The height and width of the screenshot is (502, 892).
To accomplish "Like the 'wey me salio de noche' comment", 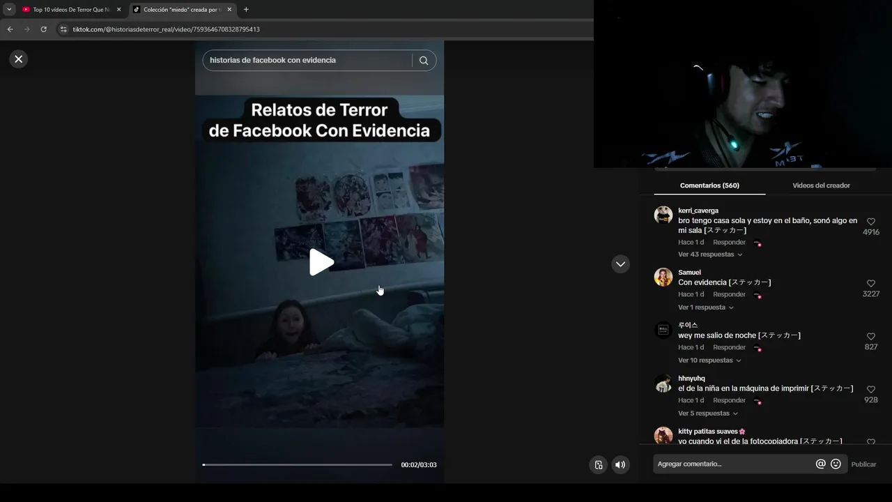I will pos(870,337).
